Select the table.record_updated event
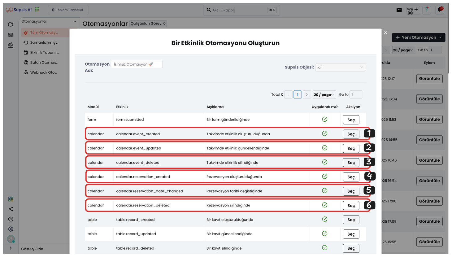 (351, 234)
